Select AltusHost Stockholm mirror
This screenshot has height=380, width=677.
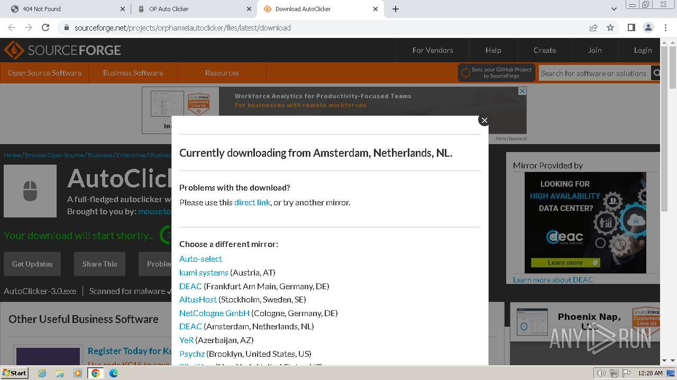pos(198,299)
